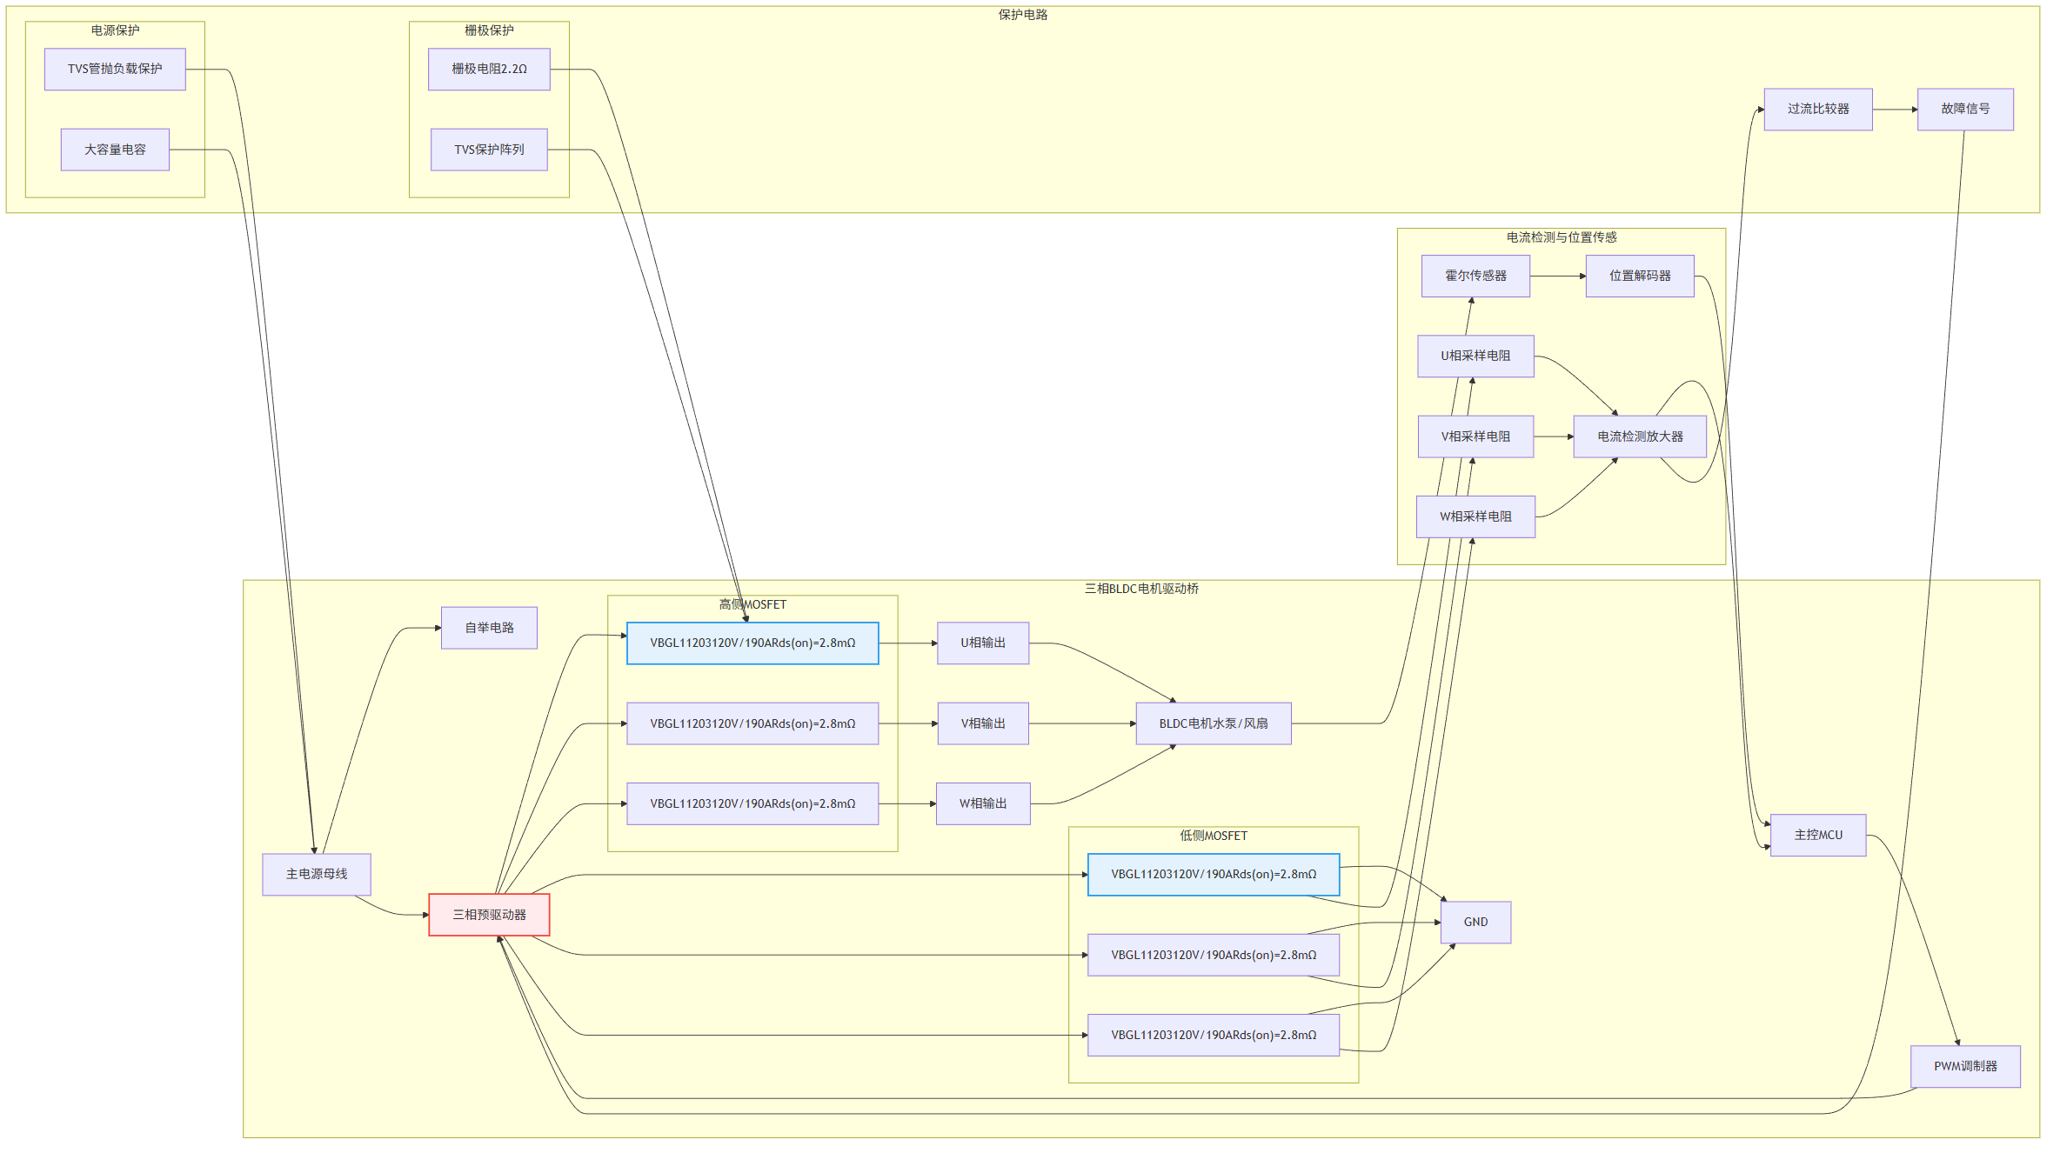Select the W相采样电阻 node
This screenshot has width=2060, height=1153.
[1475, 517]
